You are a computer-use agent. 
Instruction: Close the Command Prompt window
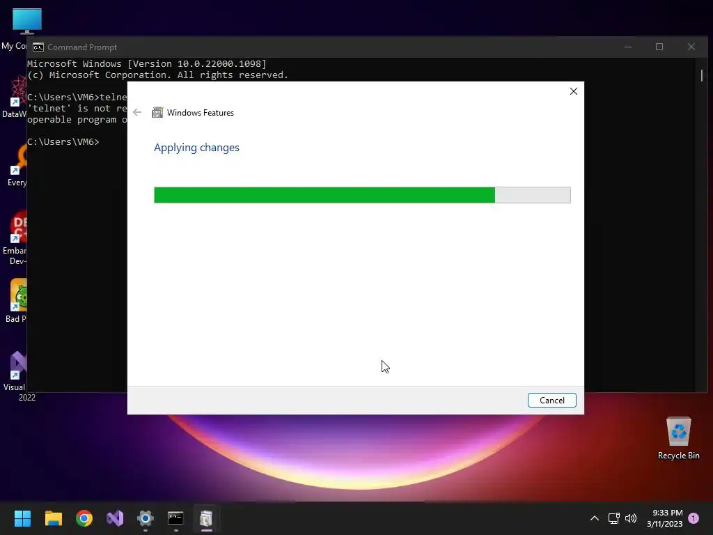tap(691, 47)
